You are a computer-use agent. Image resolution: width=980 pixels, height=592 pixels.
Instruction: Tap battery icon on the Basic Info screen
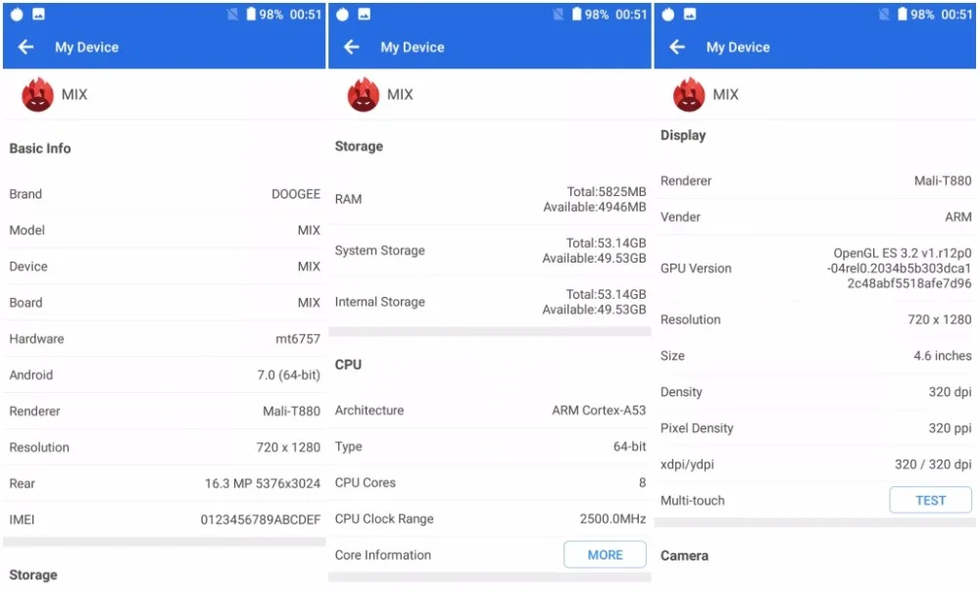coord(251,14)
